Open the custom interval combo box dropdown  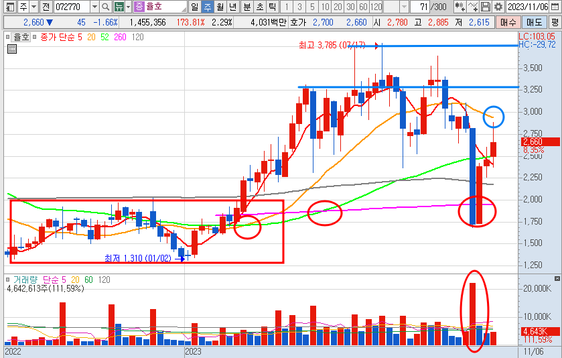(404, 7)
